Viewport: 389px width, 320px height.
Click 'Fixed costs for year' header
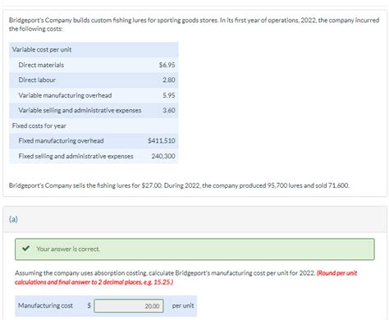point(39,126)
